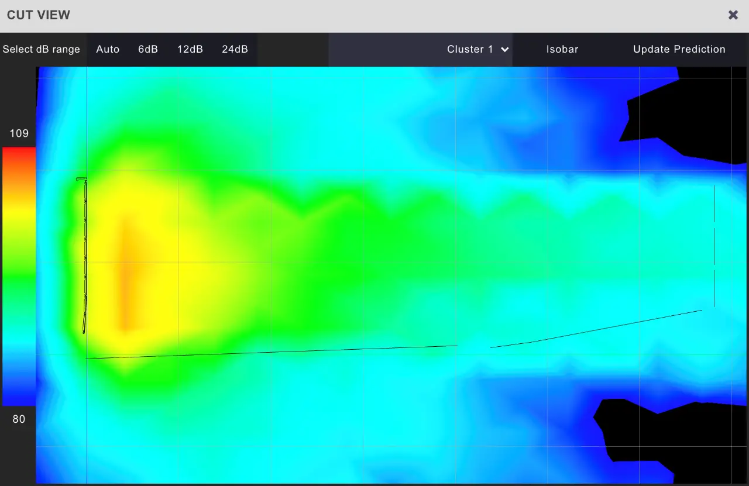Click the 109 maximum dB label
This screenshot has height=486, width=749.
19,133
